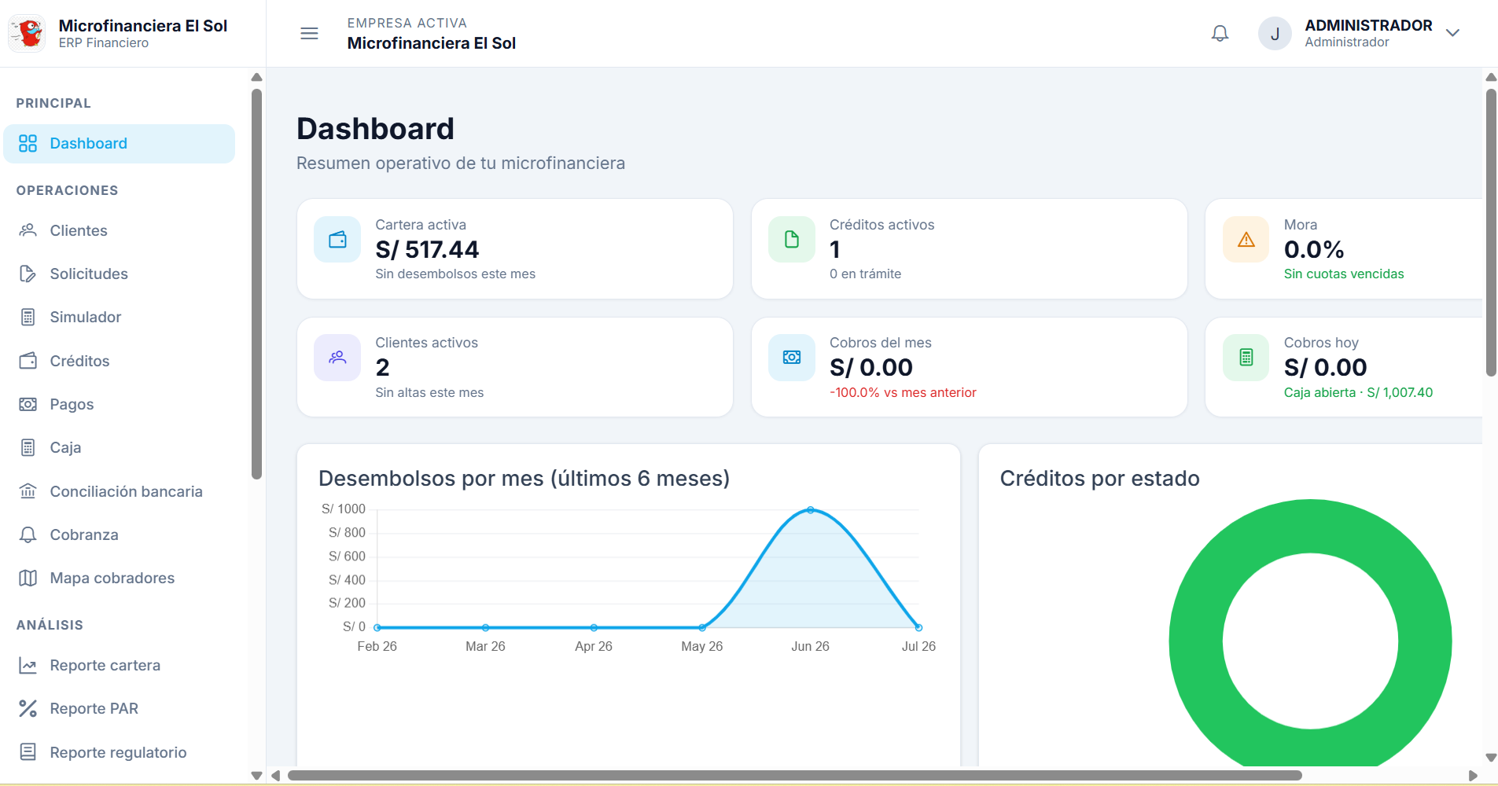Click the 'Sin altas este mes' text
This screenshot has width=1498, height=786.
[x=429, y=392]
